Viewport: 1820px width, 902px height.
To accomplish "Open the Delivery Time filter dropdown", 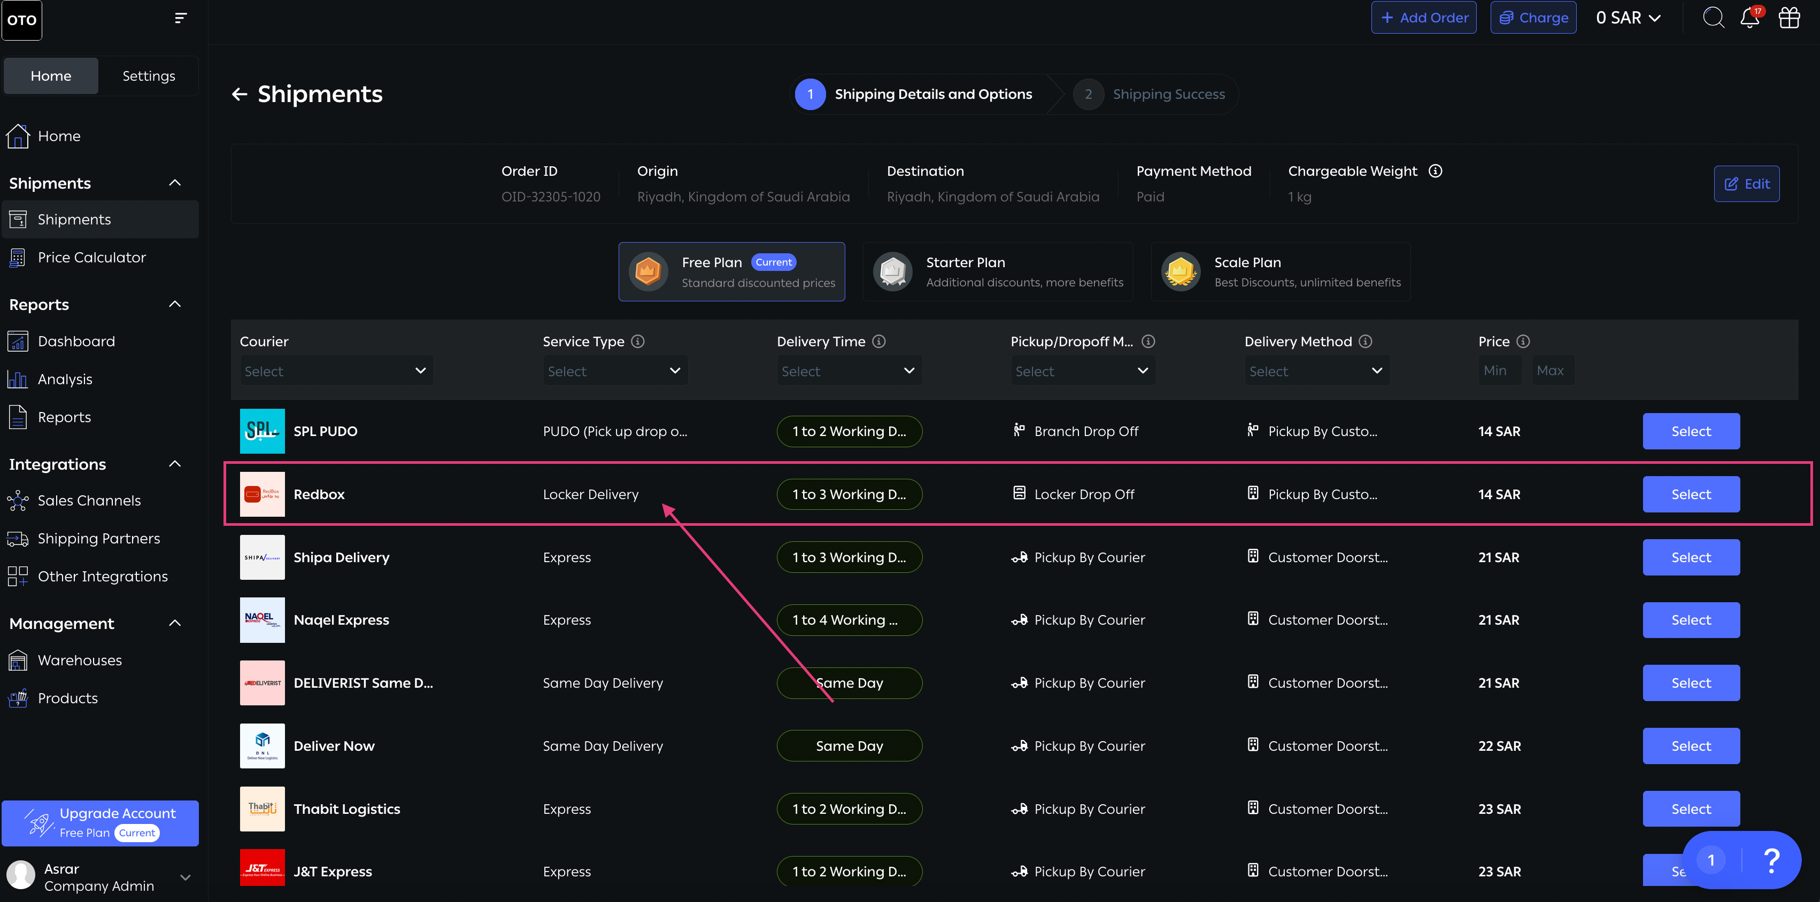I will coord(849,371).
